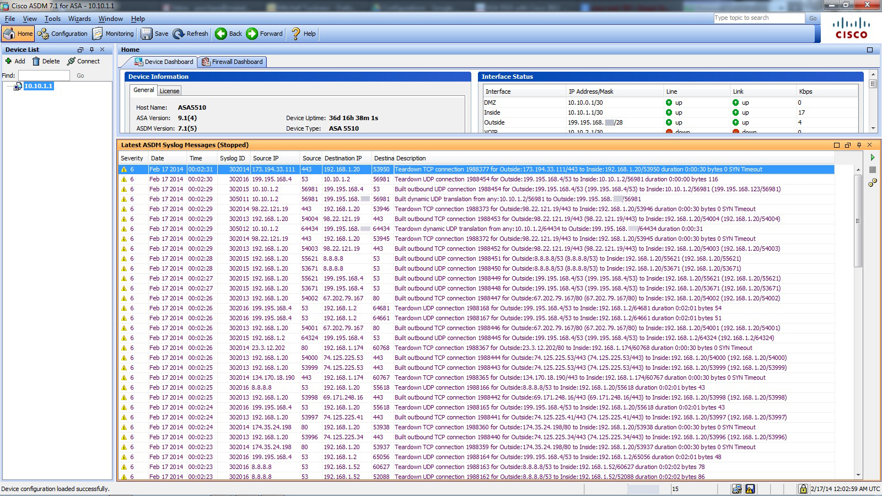
Task: Open the View menu
Action: (x=30, y=19)
